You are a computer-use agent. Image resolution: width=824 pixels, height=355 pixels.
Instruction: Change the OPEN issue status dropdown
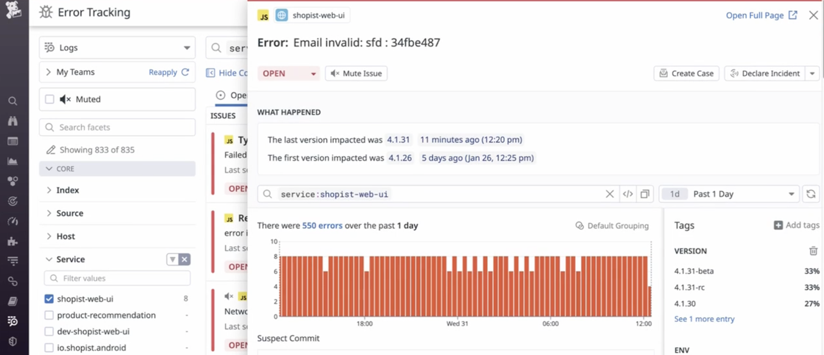289,73
